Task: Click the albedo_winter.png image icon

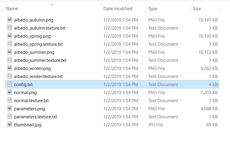Action: (x=9, y=68)
